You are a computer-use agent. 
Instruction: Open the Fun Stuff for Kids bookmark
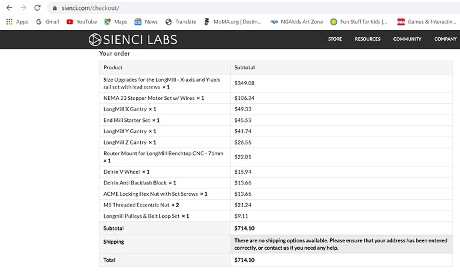359,22
